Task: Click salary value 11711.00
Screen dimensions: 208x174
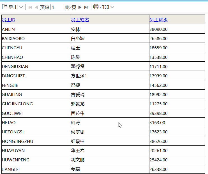Action: (158, 67)
